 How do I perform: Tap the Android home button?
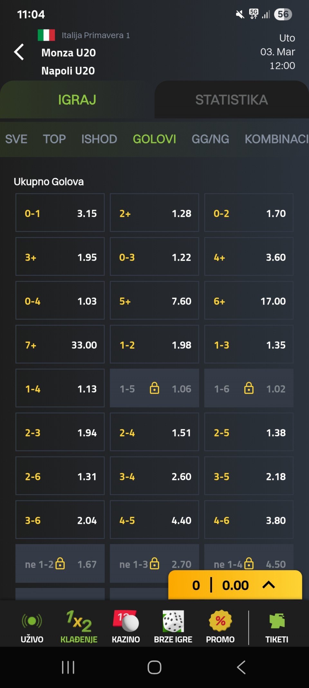[x=154, y=667]
